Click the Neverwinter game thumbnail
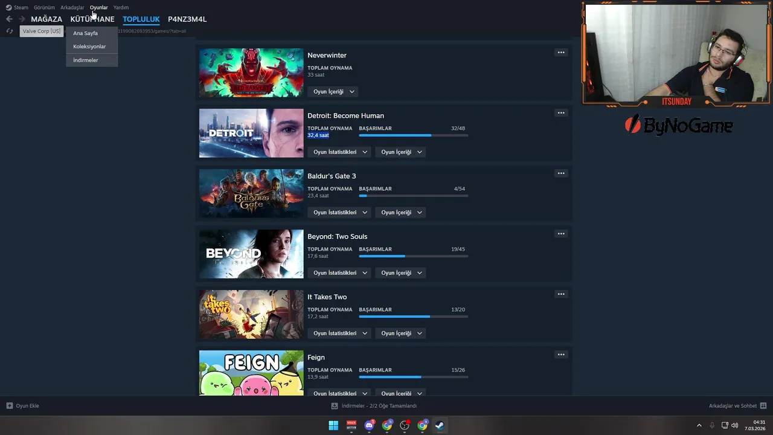Image resolution: width=773 pixels, height=435 pixels. tap(251, 72)
